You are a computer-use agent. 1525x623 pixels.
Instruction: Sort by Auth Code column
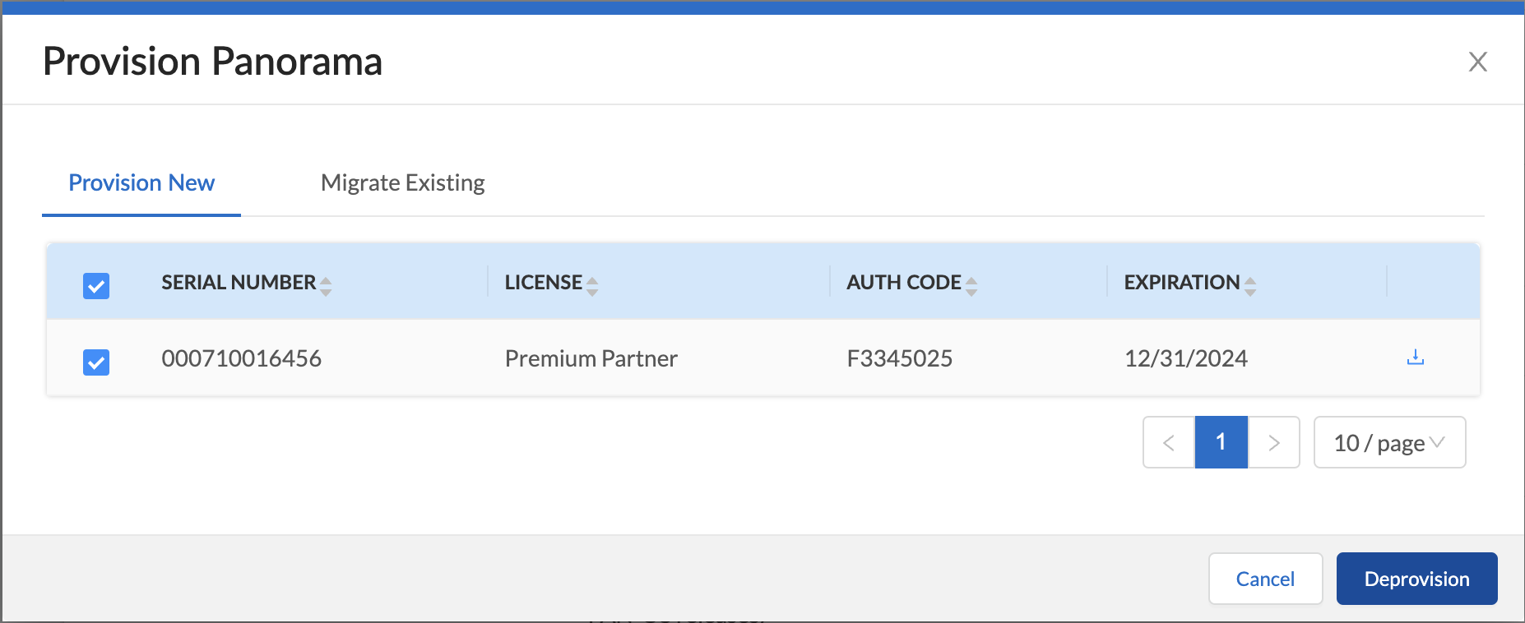(971, 285)
